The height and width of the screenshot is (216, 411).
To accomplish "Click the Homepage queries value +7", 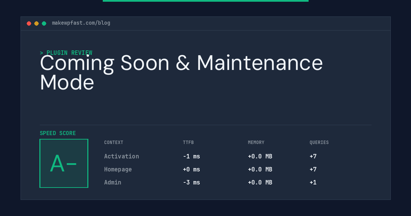I will coord(313,169).
